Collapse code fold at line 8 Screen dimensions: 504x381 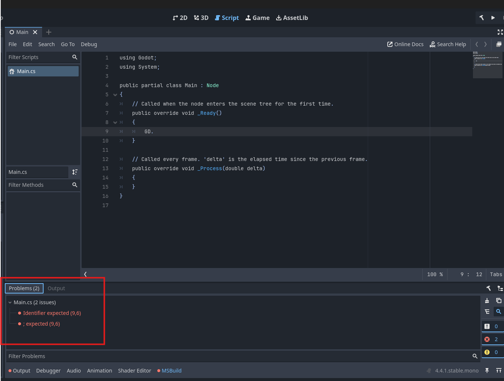click(x=115, y=123)
